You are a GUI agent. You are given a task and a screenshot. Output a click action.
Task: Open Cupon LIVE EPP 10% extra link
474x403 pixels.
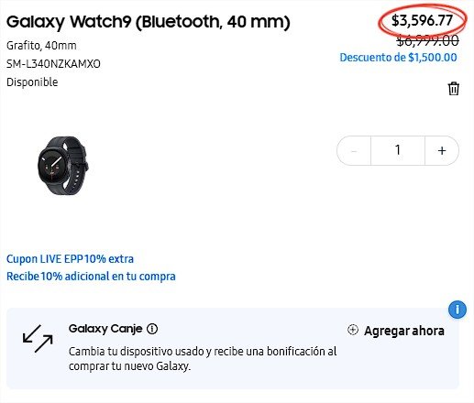tap(70, 259)
